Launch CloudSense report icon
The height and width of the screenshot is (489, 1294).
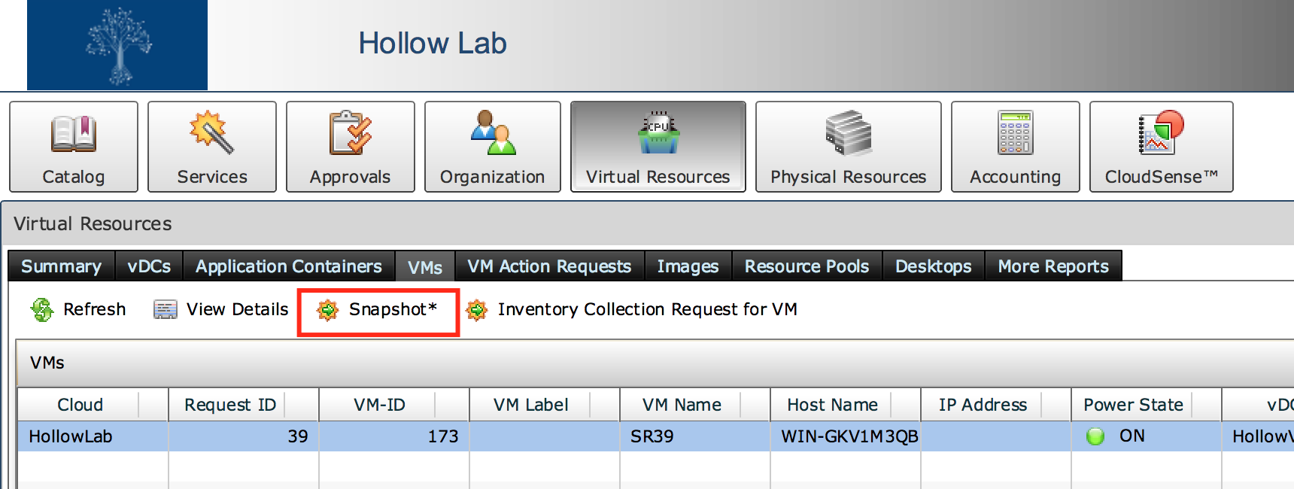1161,132
